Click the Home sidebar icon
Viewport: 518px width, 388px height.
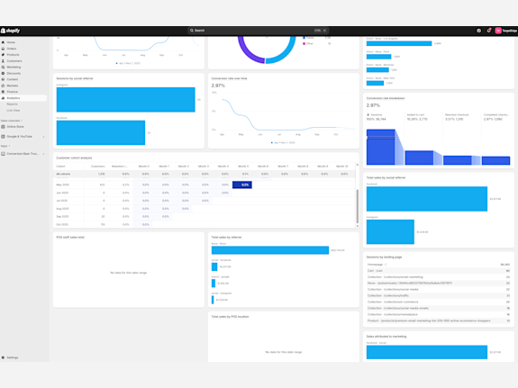coord(3,42)
